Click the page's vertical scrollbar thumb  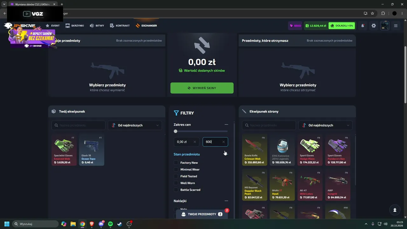coord(405,74)
